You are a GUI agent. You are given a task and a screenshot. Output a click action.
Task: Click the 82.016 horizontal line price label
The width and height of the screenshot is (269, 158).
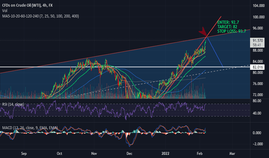point(258,67)
